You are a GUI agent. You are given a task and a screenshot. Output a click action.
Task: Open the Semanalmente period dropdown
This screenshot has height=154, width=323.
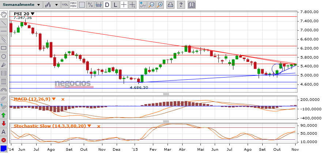click(22, 4)
